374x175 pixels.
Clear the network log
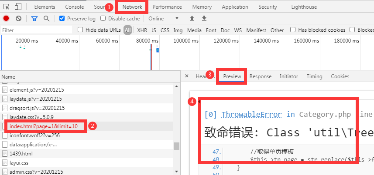[x=19, y=18]
